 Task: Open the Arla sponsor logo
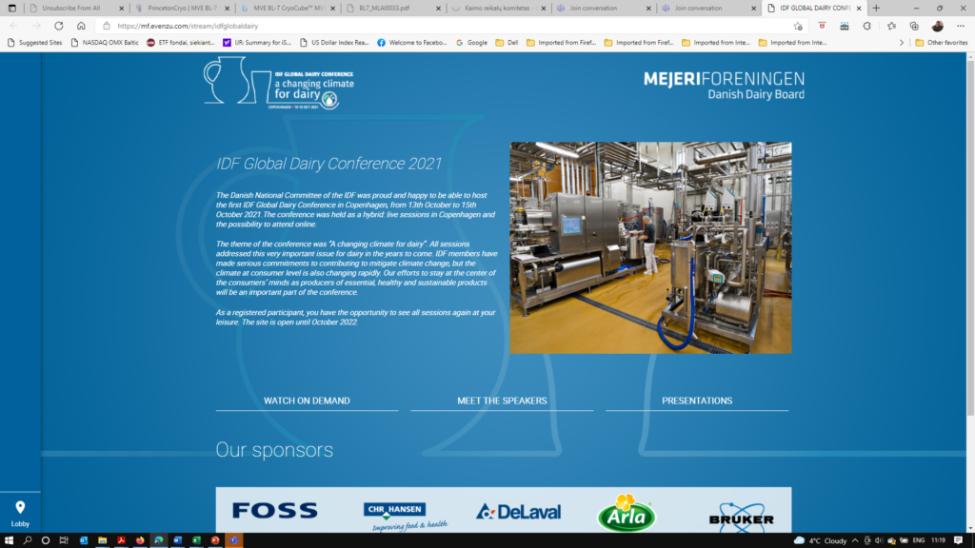[x=627, y=513]
